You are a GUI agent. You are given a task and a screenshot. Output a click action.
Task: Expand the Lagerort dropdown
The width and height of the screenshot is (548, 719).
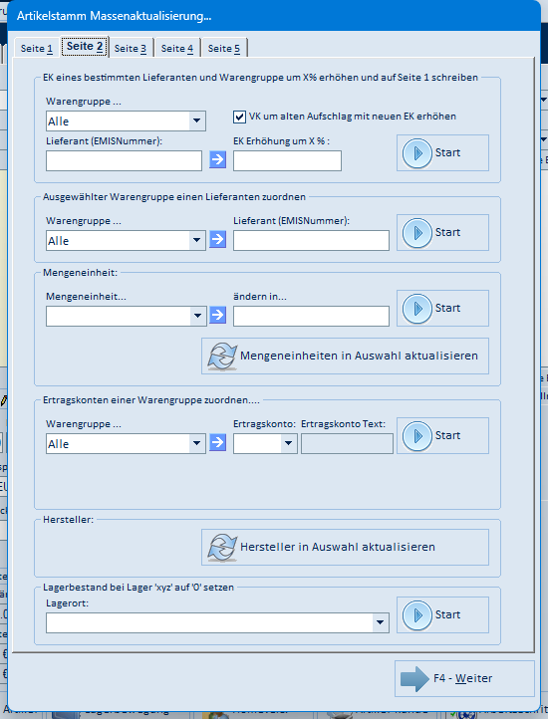380,622
